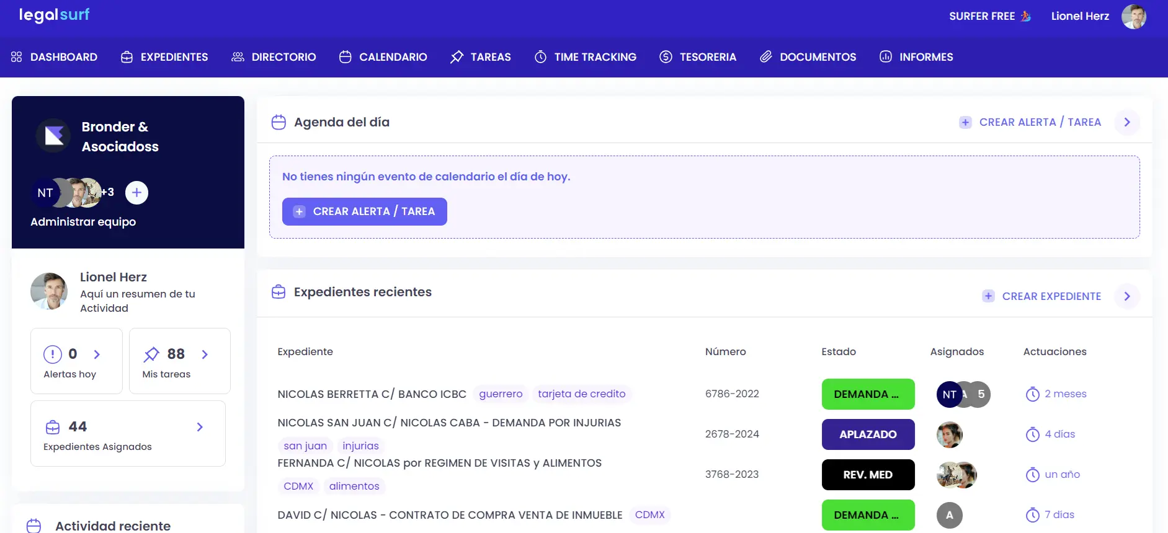Viewport: 1168px width, 533px height.
Task: Expand Alertas hoy with its chevron
Action: 97,355
